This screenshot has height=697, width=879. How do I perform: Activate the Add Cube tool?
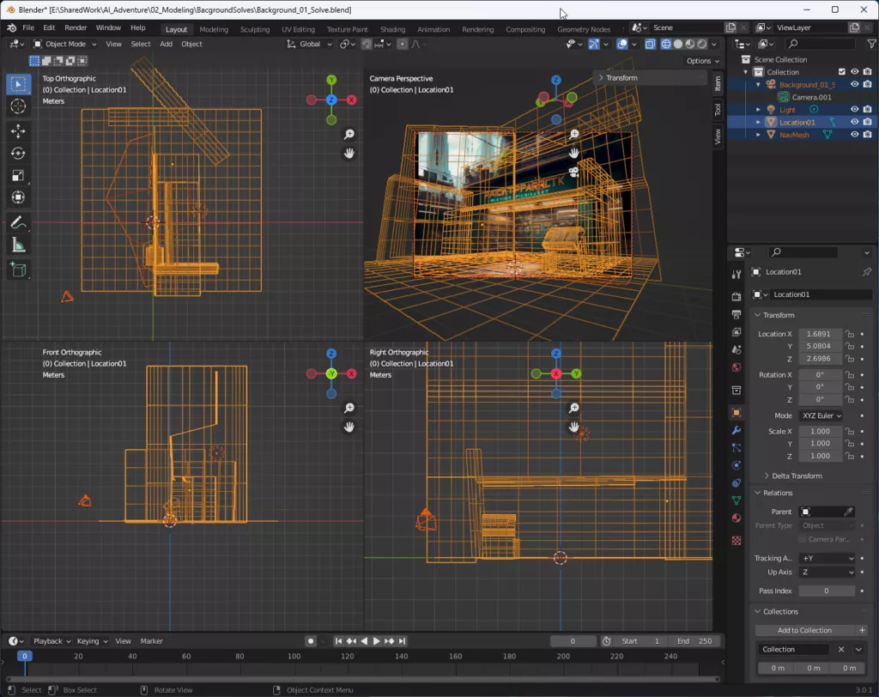pyautogui.click(x=18, y=270)
